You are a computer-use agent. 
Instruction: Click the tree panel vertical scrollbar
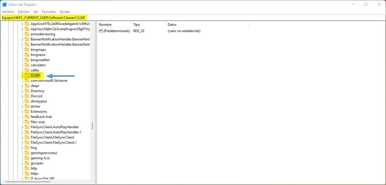[92, 126]
